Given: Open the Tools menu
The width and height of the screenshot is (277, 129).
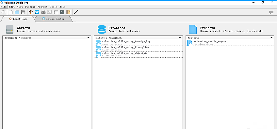Looking at the screenshot, I should pos(54,7).
